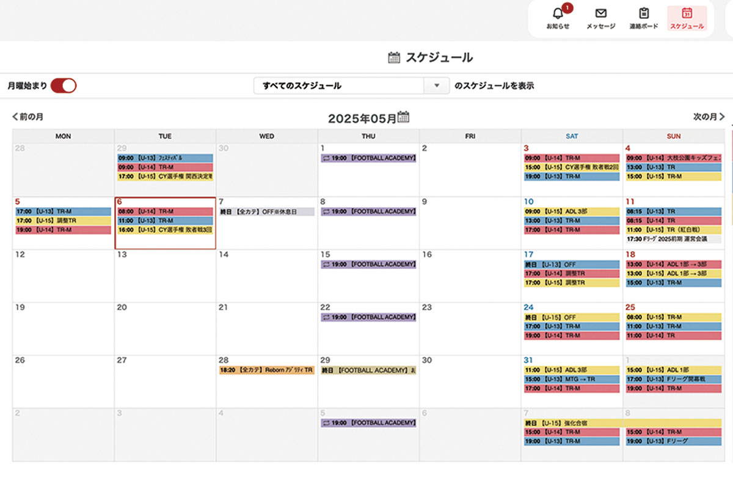Select the スケジュール calendar icon in top navigation
Viewport: 733px width, 489px height.
(x=687, y=14)
